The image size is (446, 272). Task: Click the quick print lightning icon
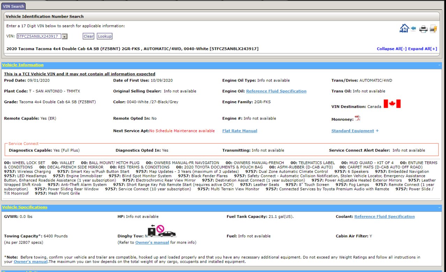pyautogui.click(x=433, y=29)
